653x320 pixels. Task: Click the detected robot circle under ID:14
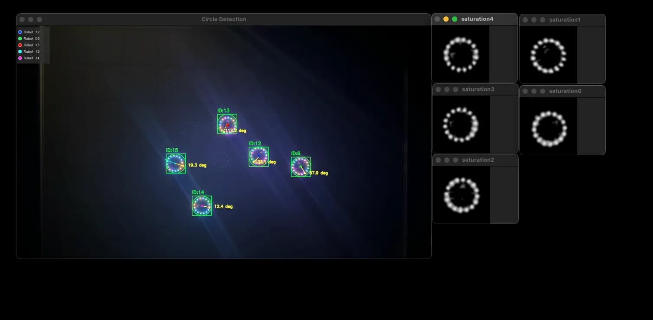point(202,206)
